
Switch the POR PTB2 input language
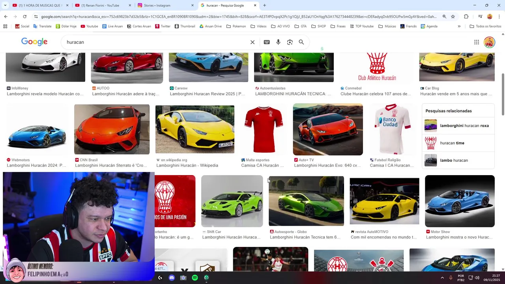pos(461,278)
